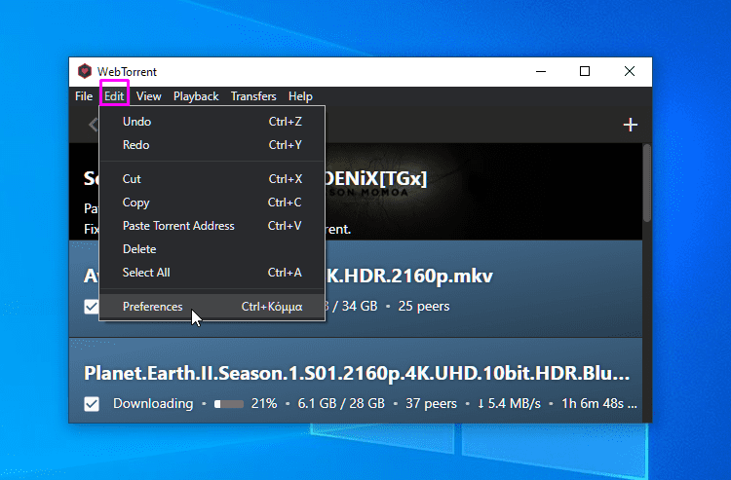This screenshot has width=731, height=480.
Task: Click the plus add torrent icon
Action: (631, 125)
